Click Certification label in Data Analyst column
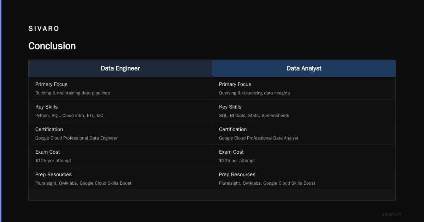This screenshot has height=222, width=424. click(233, 129)
